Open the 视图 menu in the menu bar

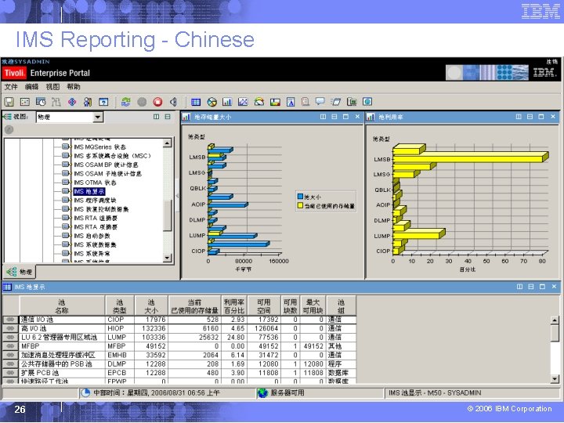[x=52, y=87]
